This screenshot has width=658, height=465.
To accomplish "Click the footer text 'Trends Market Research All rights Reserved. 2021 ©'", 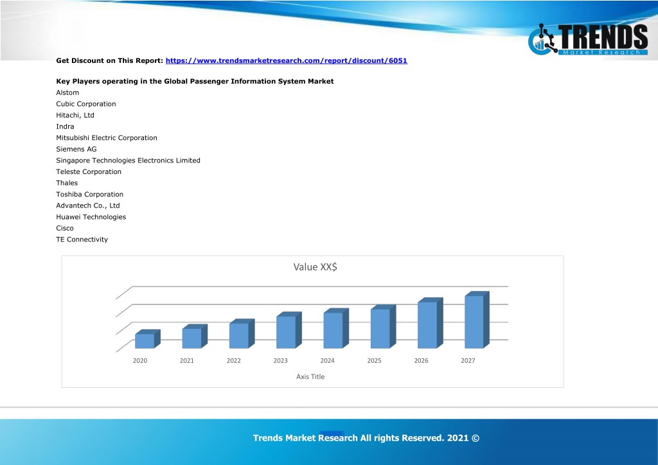I will pos(366,438).
